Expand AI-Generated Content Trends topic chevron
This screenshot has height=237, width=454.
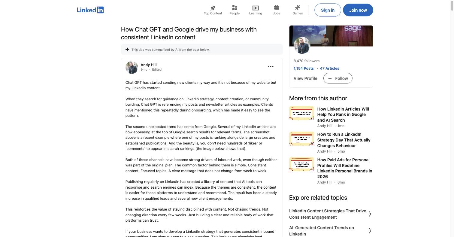[x=370, y=231]
